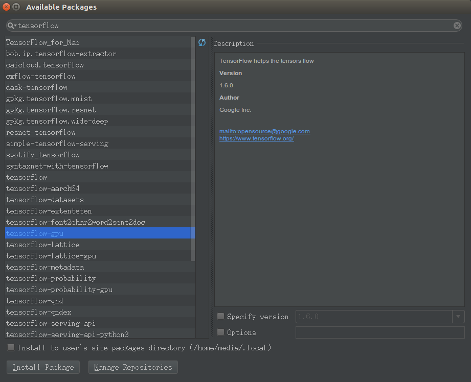Select TensorFlow_for_Mac in the list
471x382 pixels.
tap(98, 42)
